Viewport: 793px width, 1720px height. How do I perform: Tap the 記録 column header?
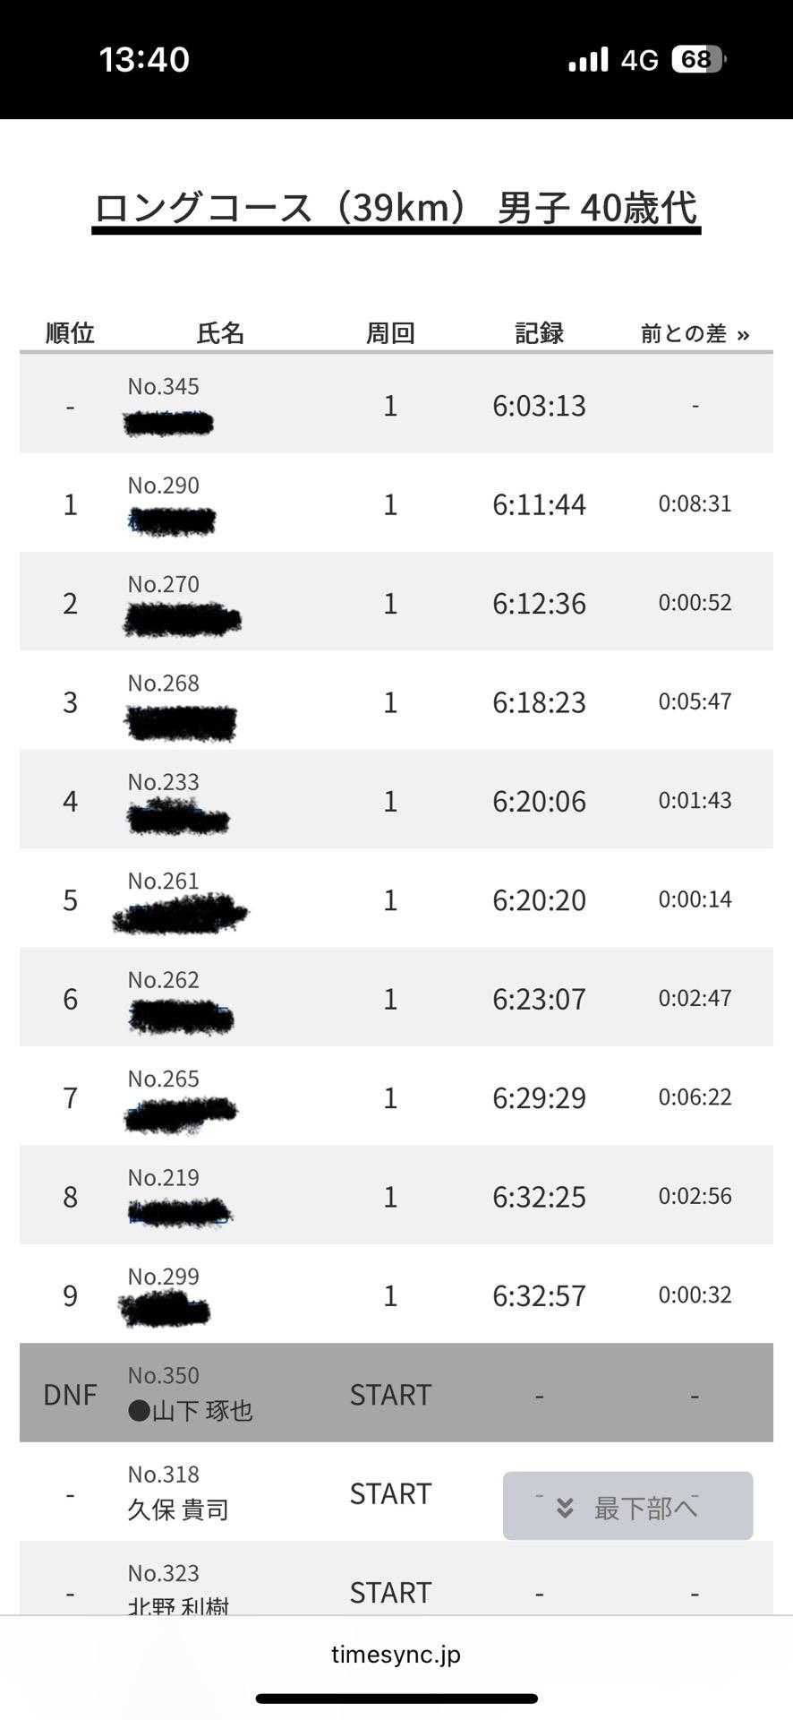click(539, 333)
